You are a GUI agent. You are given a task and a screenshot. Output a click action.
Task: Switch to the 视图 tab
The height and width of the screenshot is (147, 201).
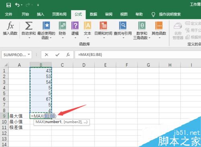[124, 14]
